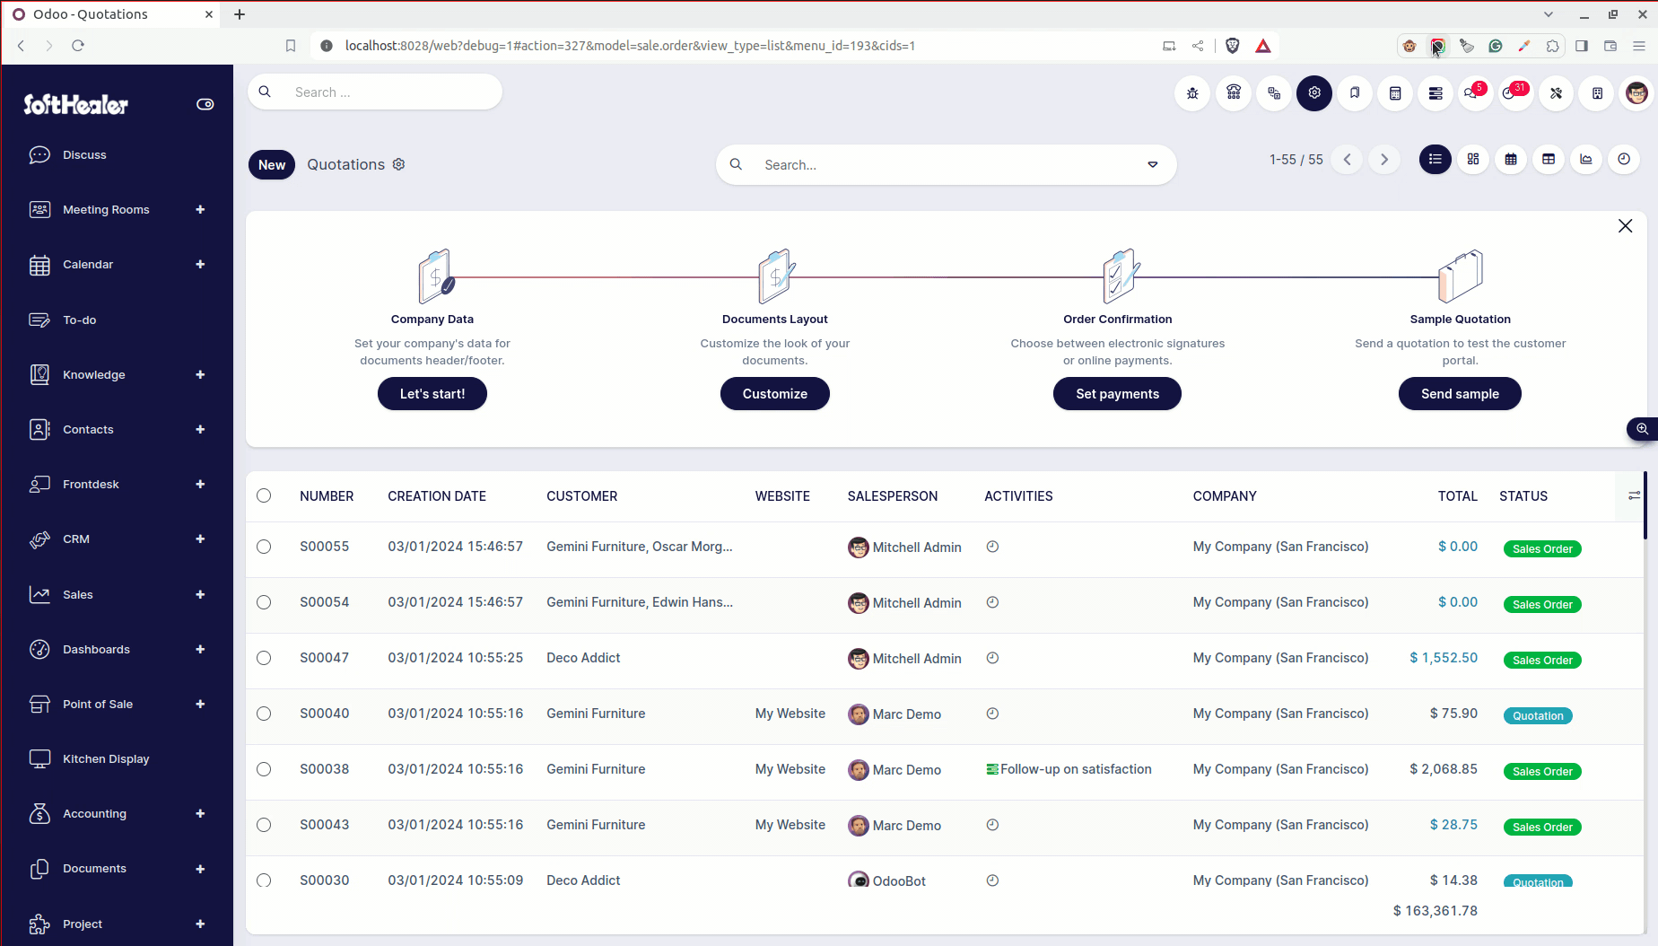Open the user avatar menu
This screenshot has width=1658, height=946.
tap(1637, 93)
